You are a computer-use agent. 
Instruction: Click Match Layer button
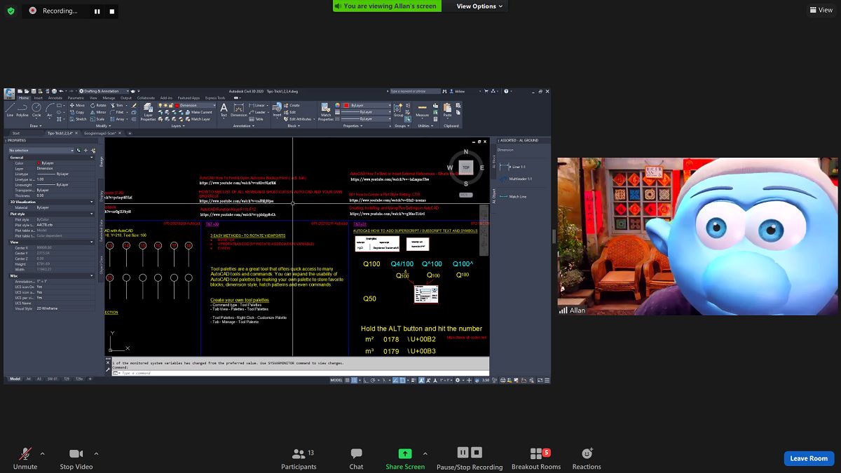[x=199, y=119]
